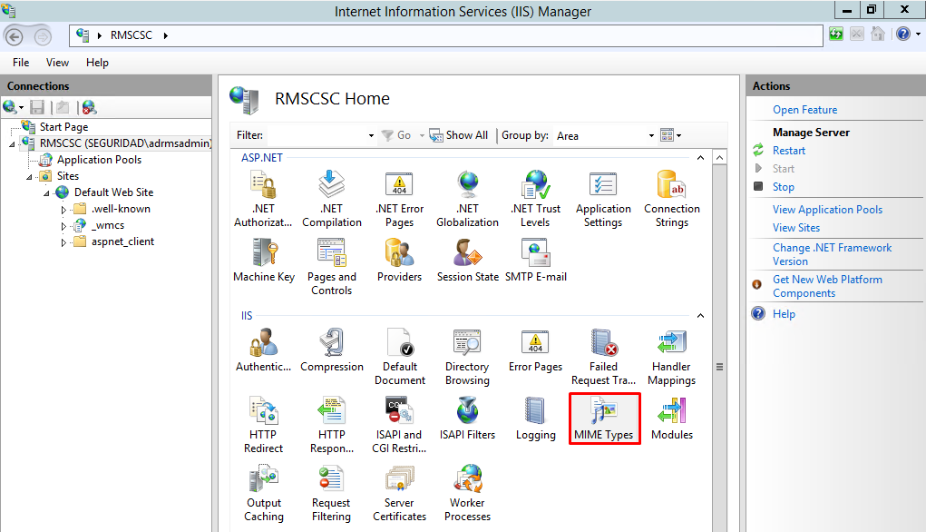This screenshot has width=926, height=532.
Task: Click the Back navigation arrow
Action: [x=14, y=36]
